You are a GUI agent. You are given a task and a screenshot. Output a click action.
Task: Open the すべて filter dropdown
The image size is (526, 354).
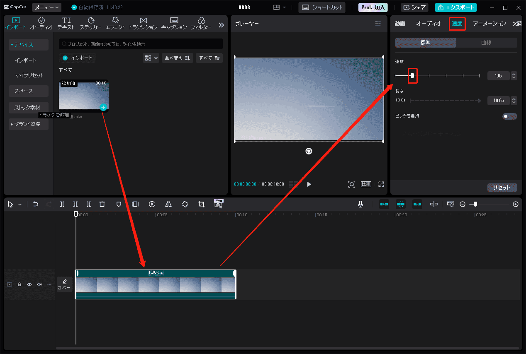coord(209,58)
